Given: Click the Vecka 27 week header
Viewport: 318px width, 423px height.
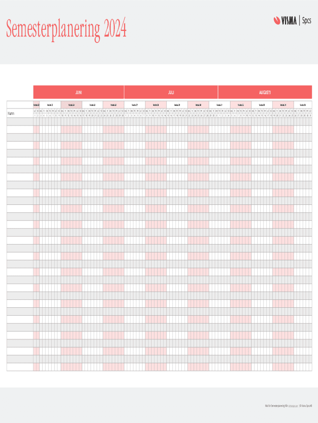Looking at the screenshot, I should click(x=134, y=105).
